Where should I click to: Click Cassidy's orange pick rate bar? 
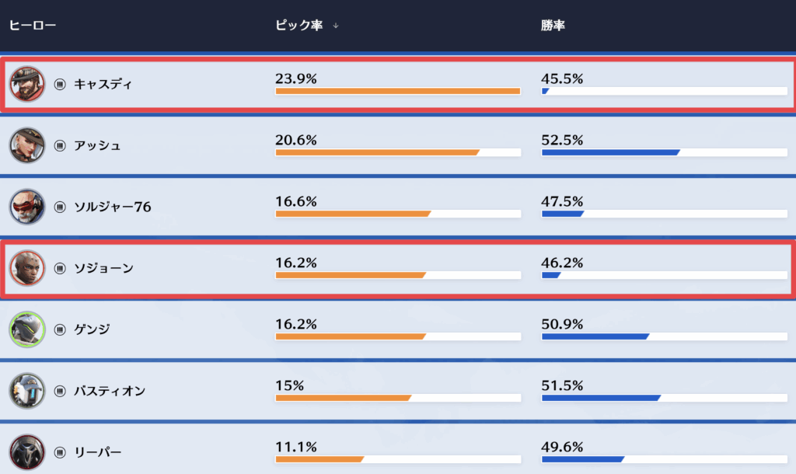click(397, 91)
